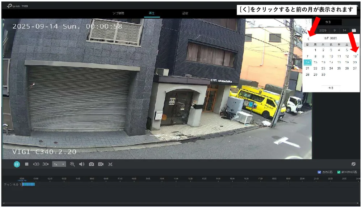Choose September 30 in the calendar
The height and width of the screenshot is (208, 362).
coord(323,75)
